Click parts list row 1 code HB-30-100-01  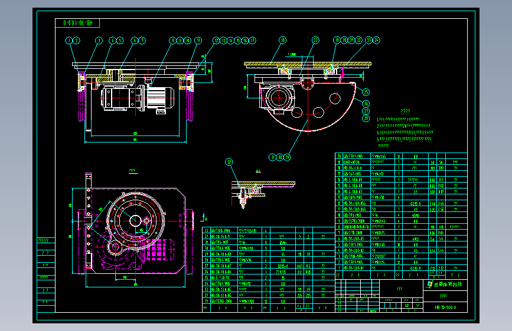(353, 269)
